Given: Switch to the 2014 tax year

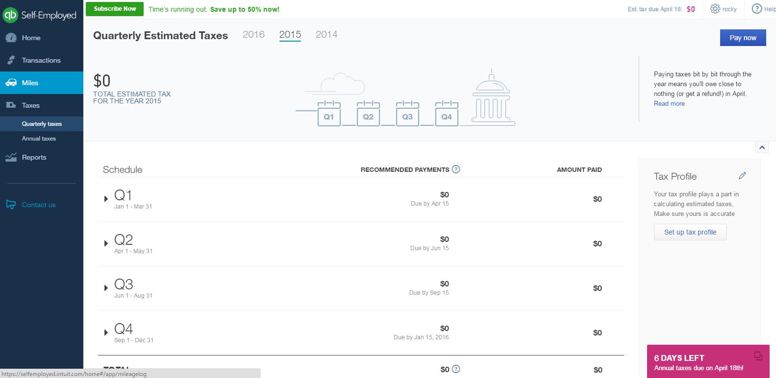Looking at the screenshot, I should [x=326, y=34].
